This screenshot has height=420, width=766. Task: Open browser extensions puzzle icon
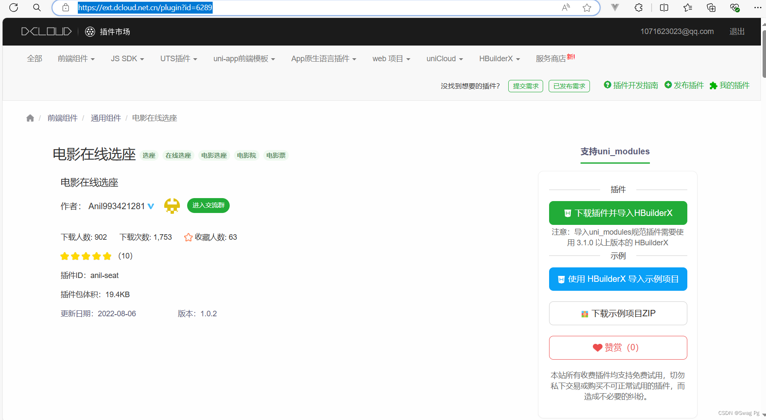638,8
